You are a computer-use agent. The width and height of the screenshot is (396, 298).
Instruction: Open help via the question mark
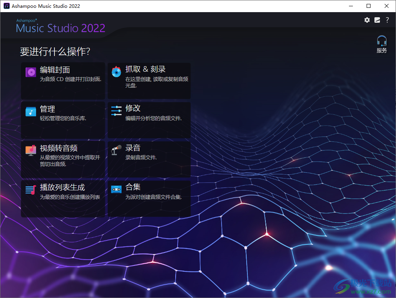(387, 20)
